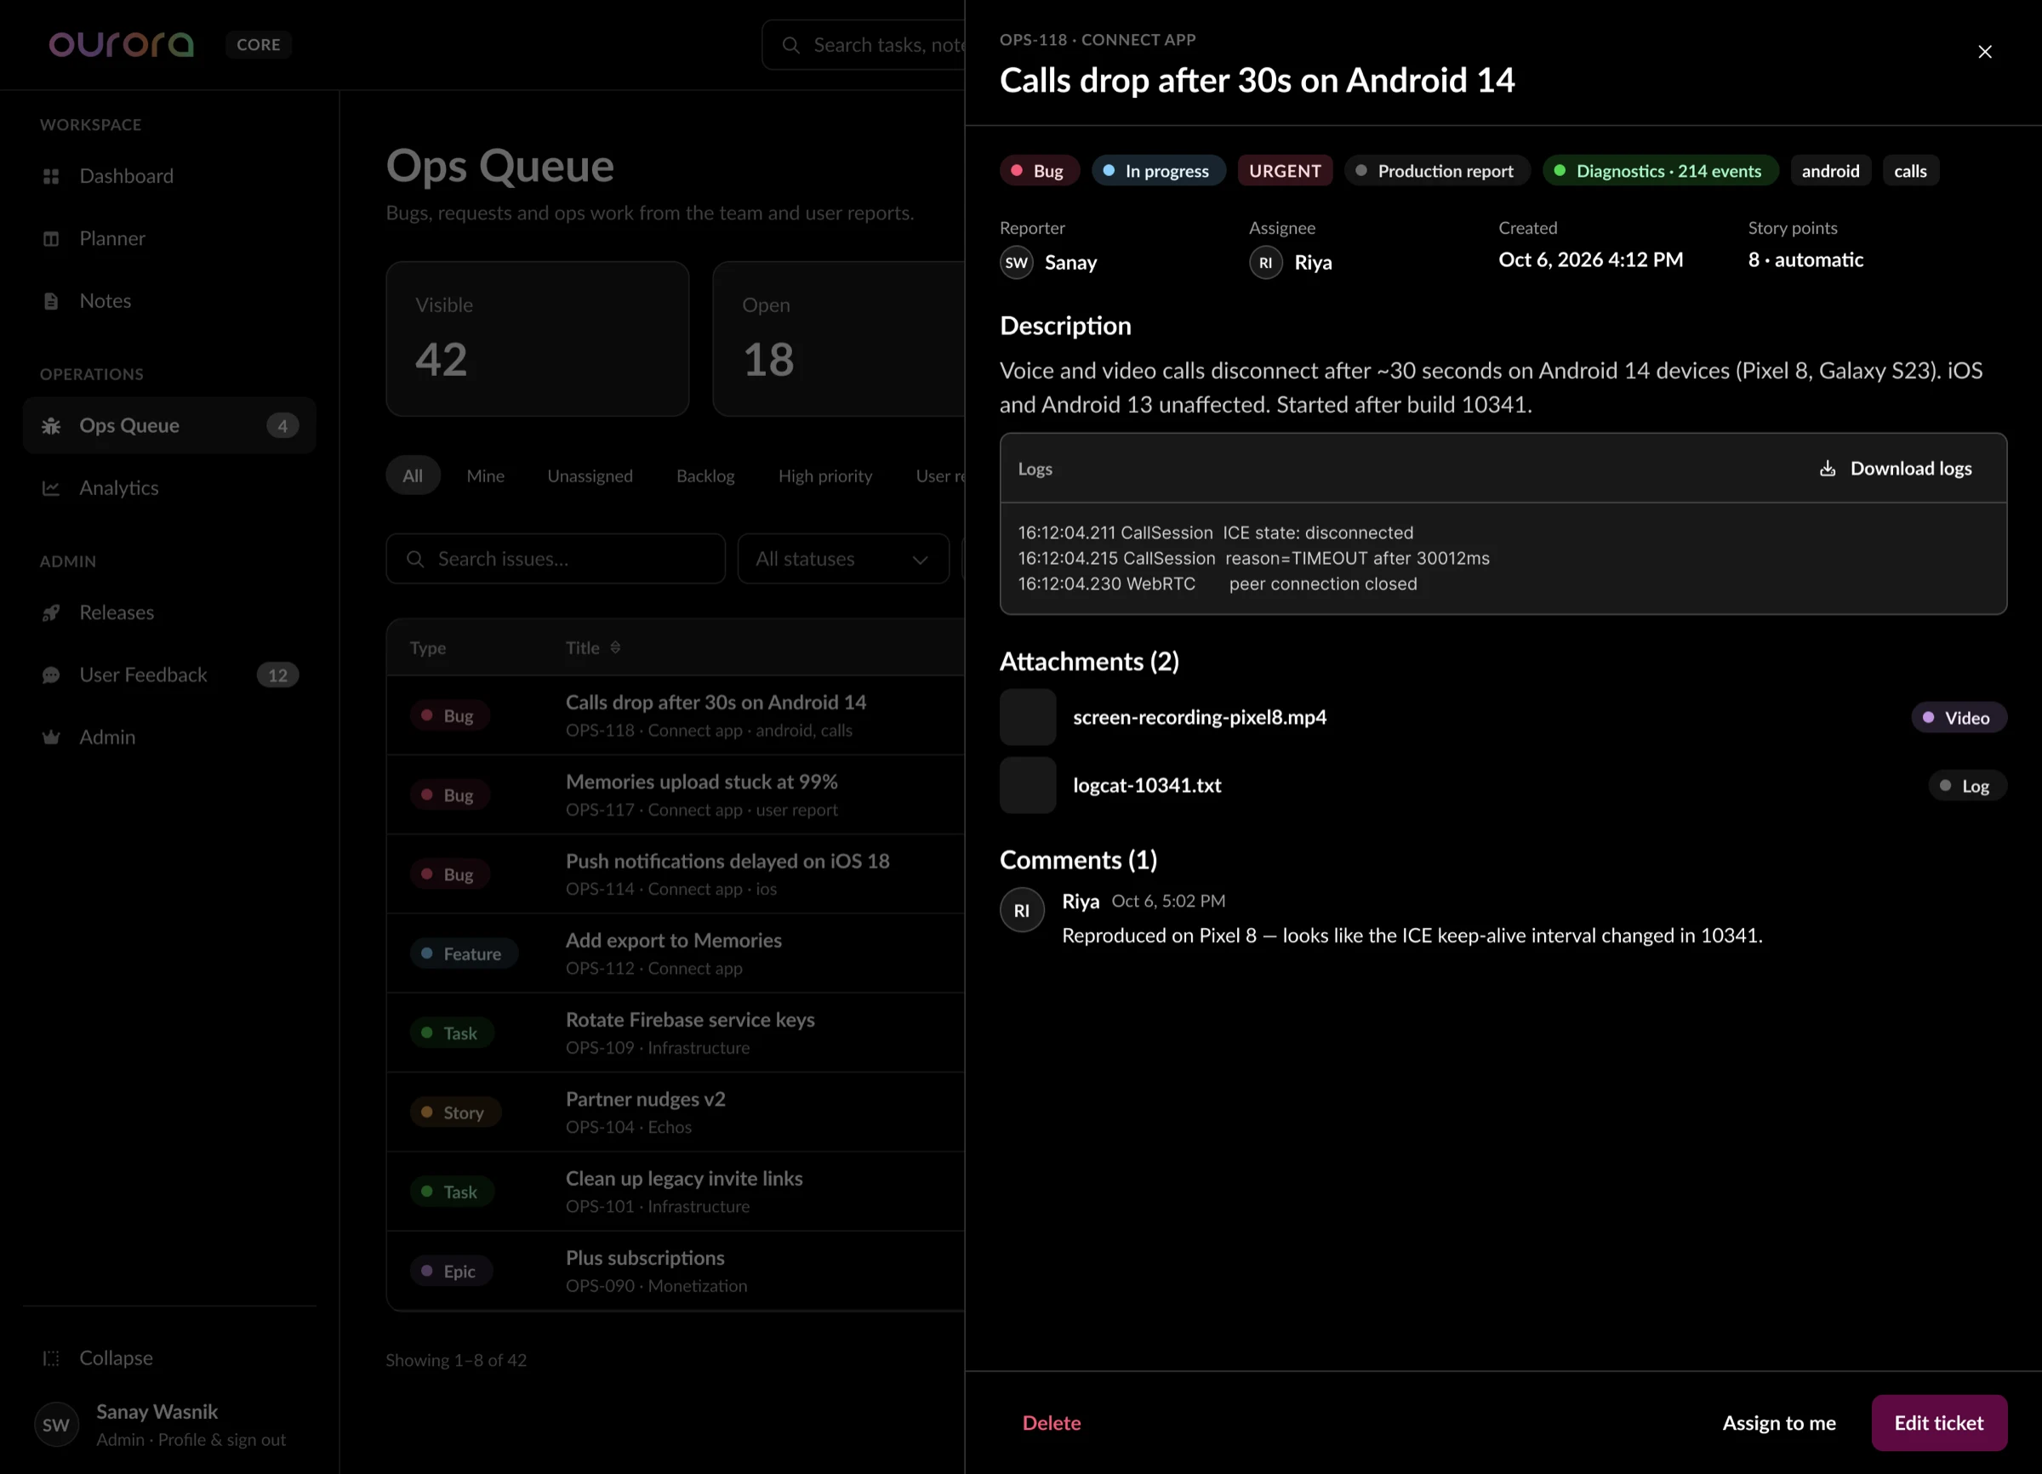Open Edit ticket

click(x=1938, y=1423)
